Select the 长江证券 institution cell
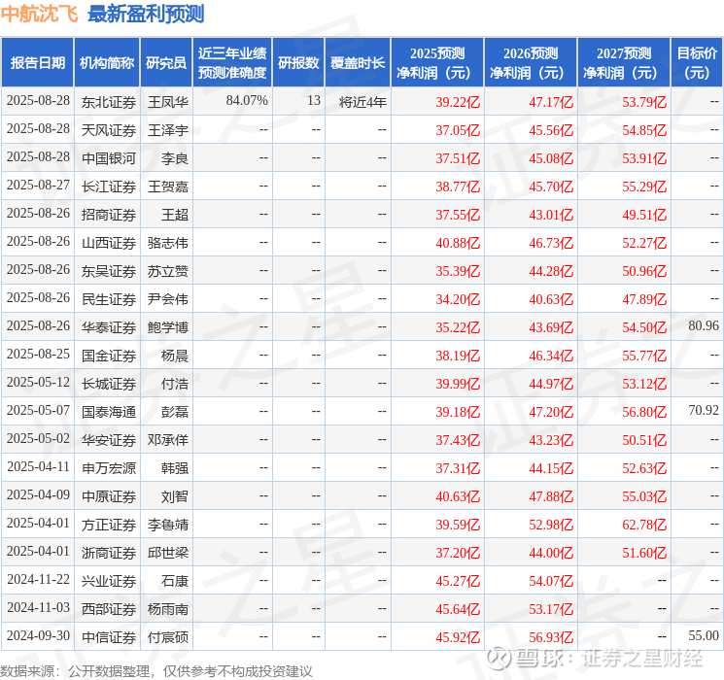This screenshot has height=680, width=724. [109, 187]
